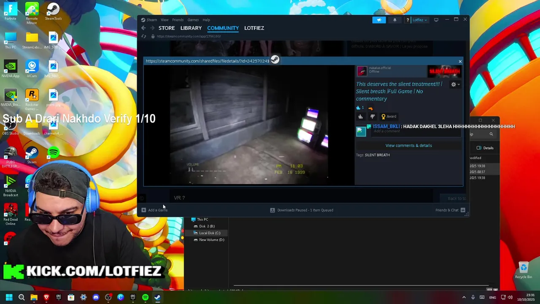Reload the Steam community page
Image resolution: width=540 pixels, height=304 pixels.
point(143,36)
